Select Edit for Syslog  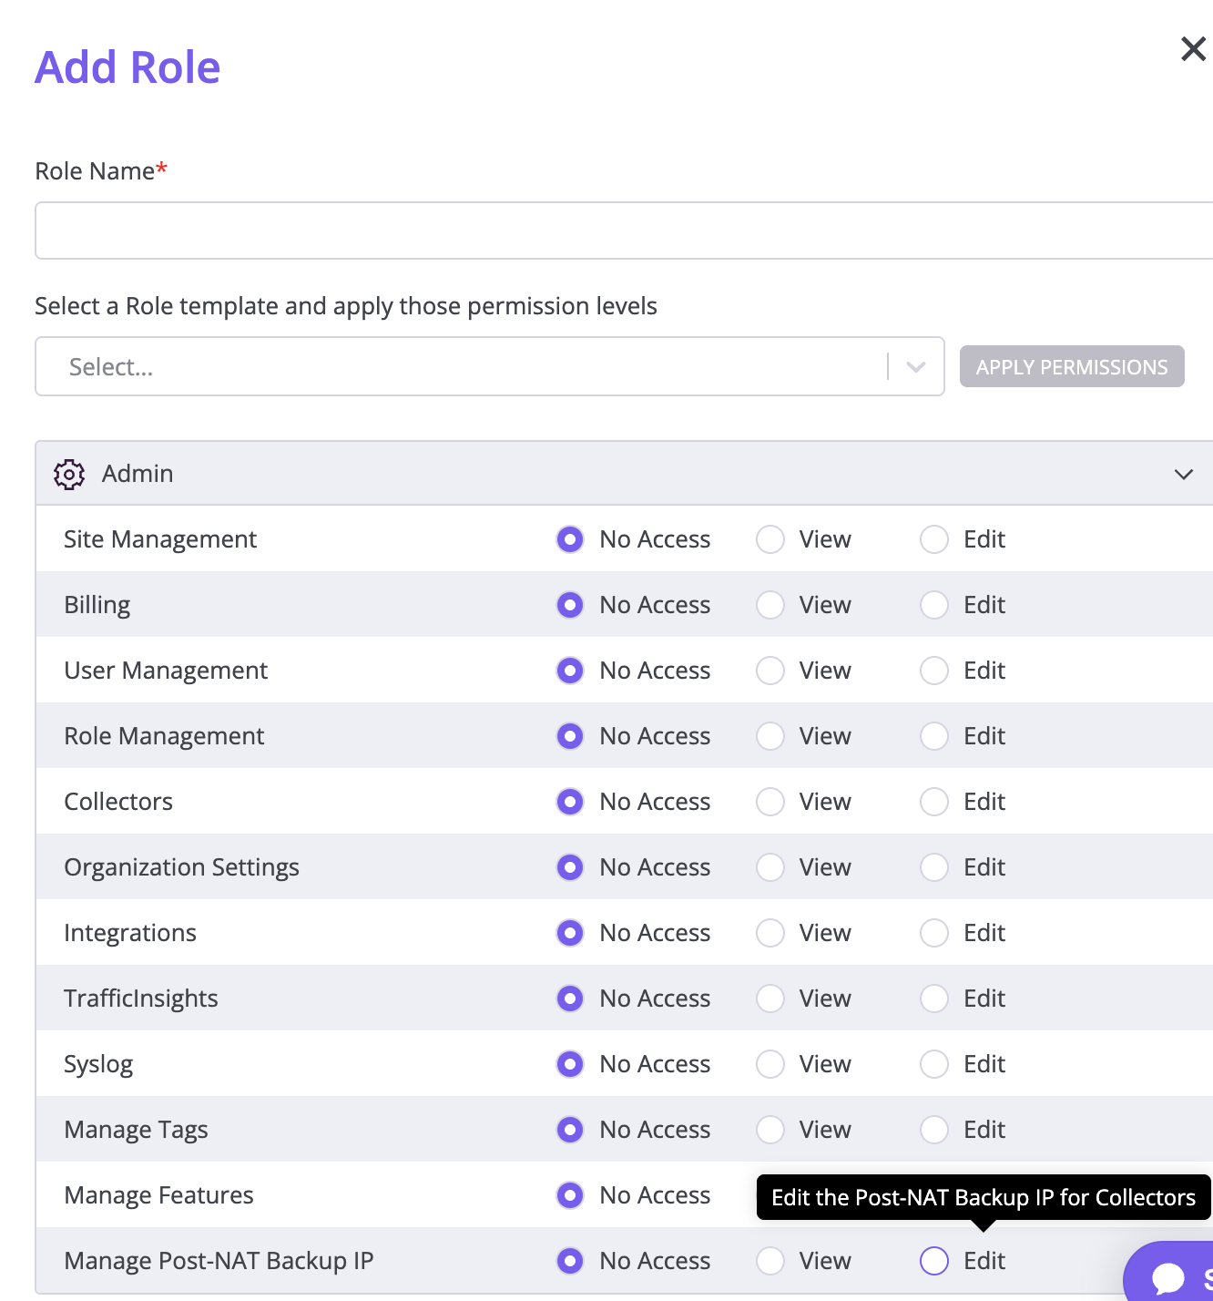tap(934, 1064)
